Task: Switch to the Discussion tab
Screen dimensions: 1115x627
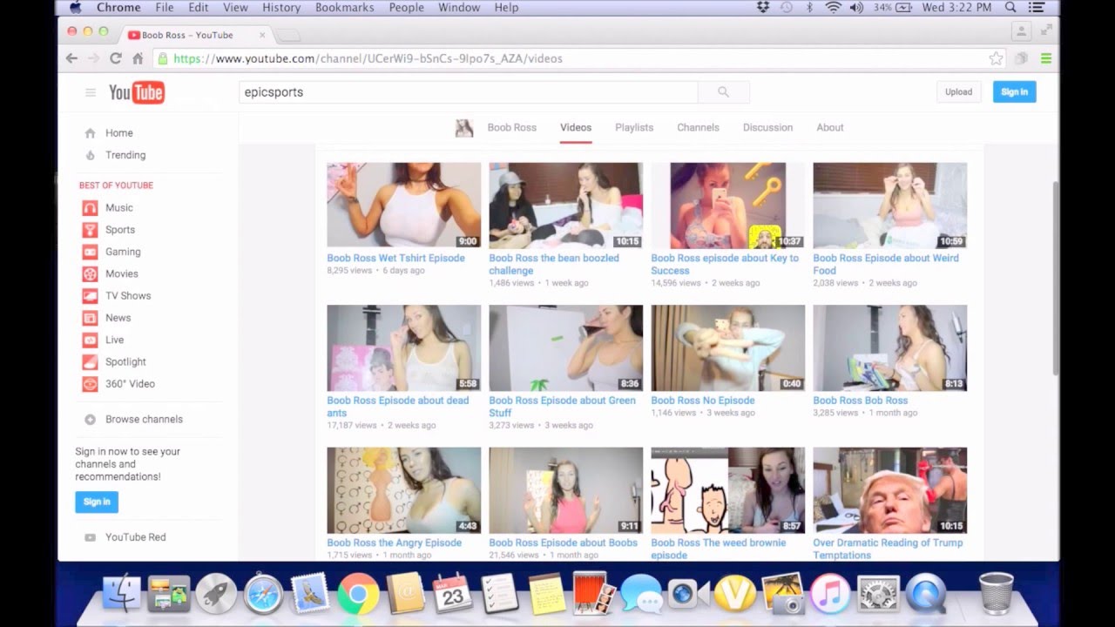Action: (767, 127)
